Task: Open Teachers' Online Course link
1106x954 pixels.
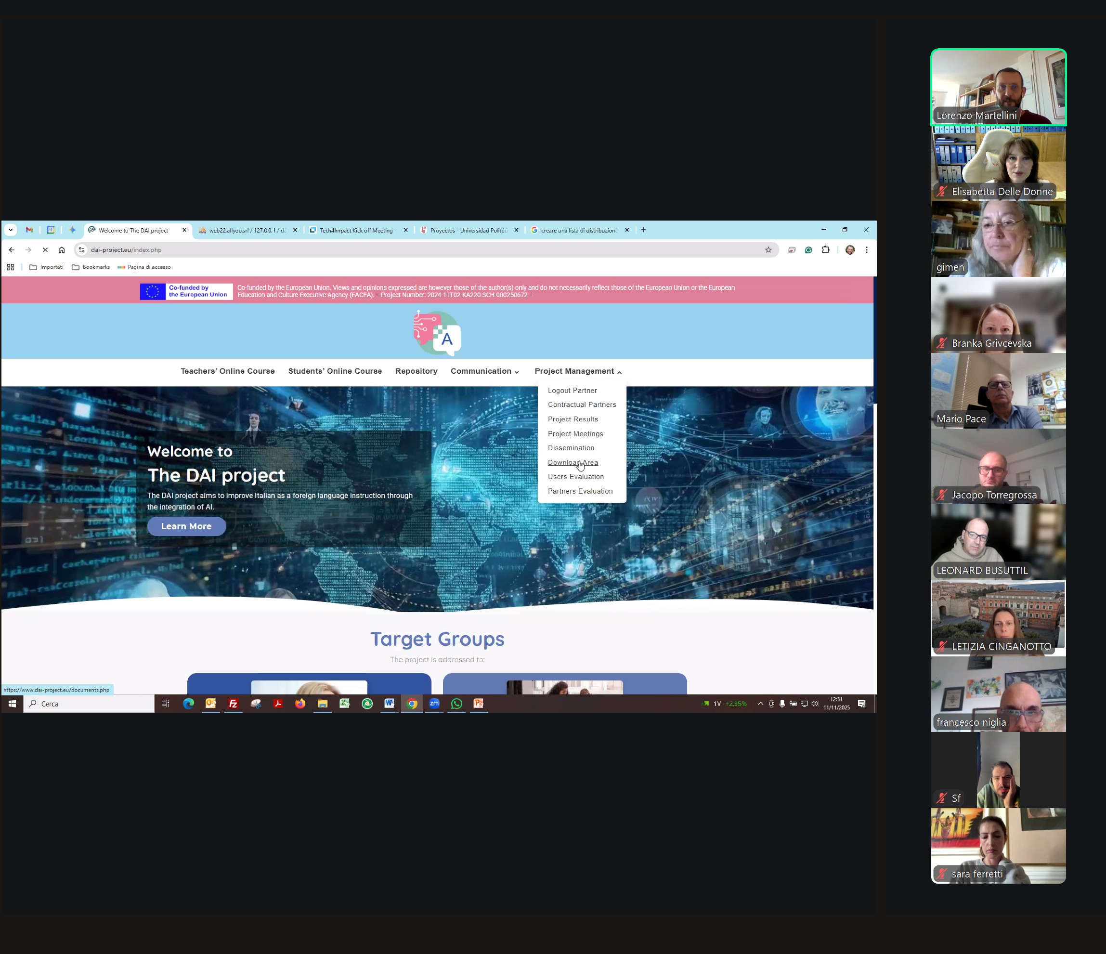Action: pyautogui.click(x=227, y=372)
